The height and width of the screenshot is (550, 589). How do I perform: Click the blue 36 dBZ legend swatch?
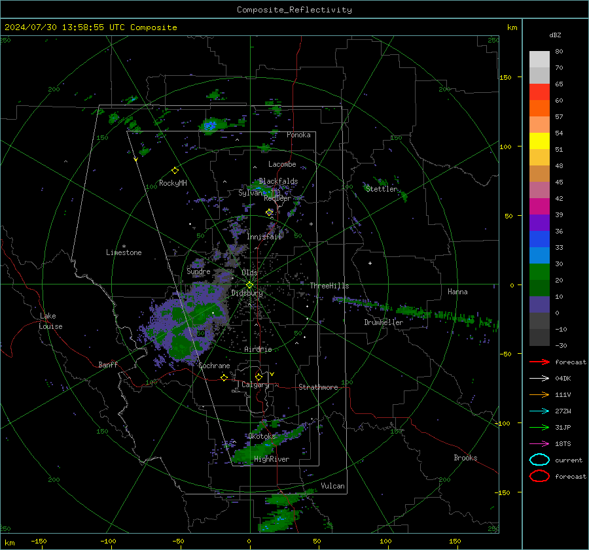tap(539, 239)
